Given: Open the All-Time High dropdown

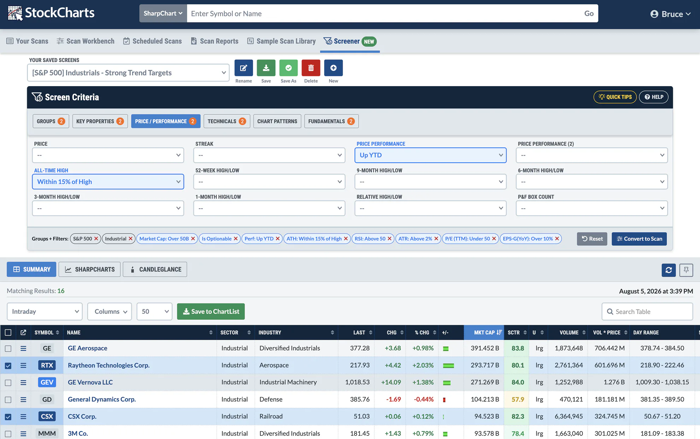Looking at the screenshot, I should [108, 182].
